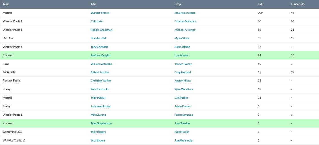Screen dimensions: 319x145
Task: Select Tanner Rainey in Drop column
Action: pyautogui.click(x=183, y=64)
